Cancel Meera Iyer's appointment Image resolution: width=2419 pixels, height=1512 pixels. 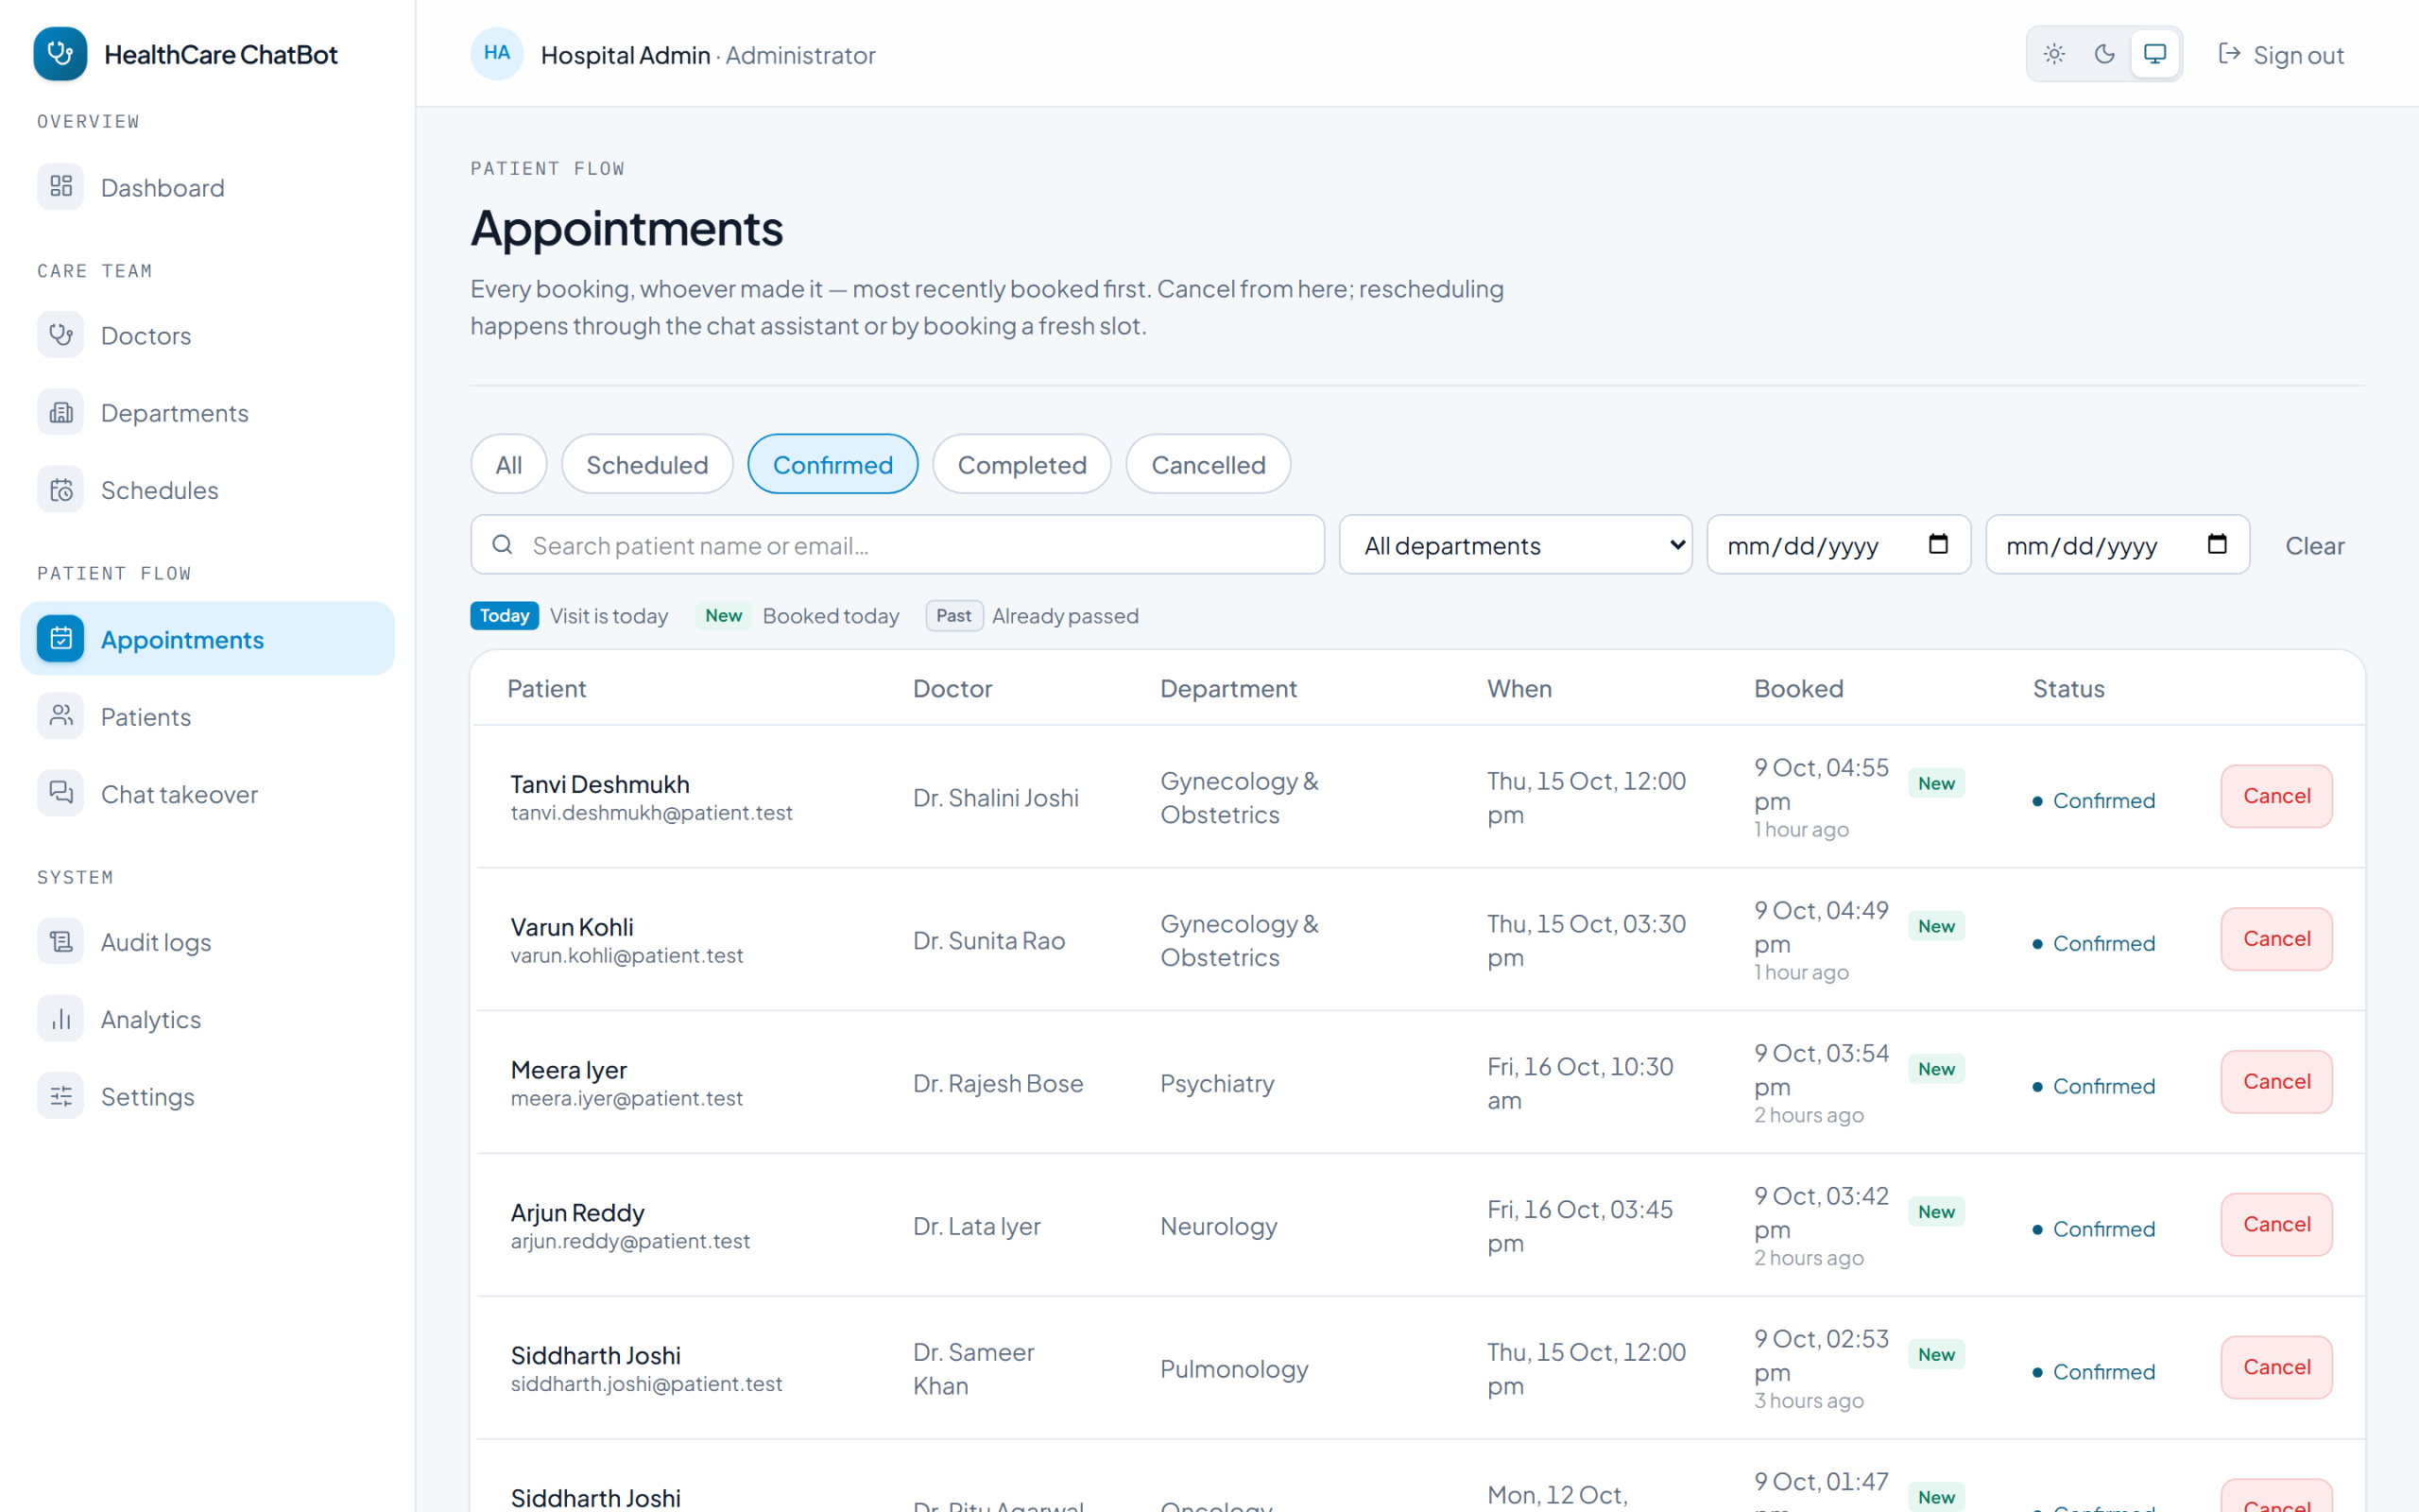pyautogui.click(x=2276, y=1082)
